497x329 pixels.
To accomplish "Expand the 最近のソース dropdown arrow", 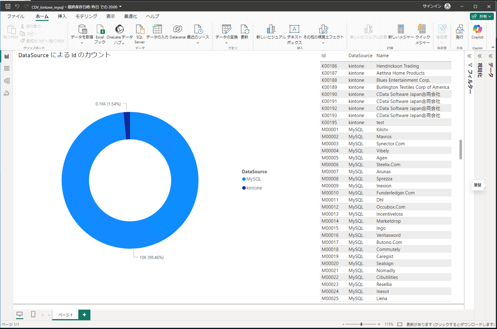I will [198, 43].
